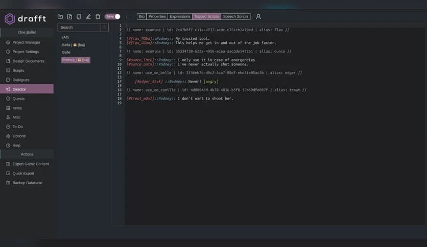
Task: Click the Director megaphone icon
Action: [8, 89]
